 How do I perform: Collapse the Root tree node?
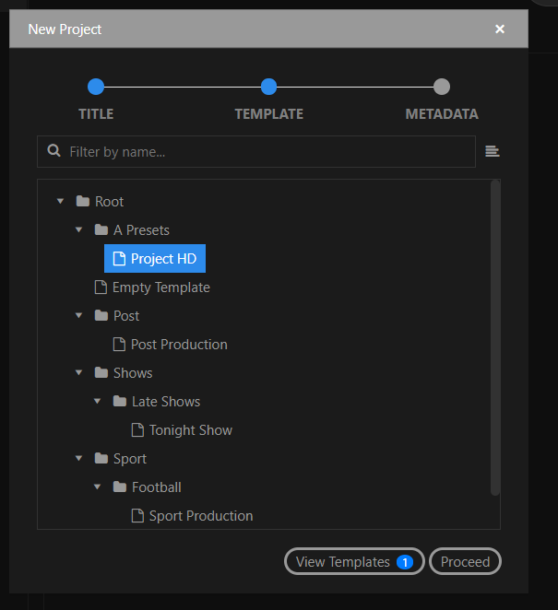[x=60, y=201]
